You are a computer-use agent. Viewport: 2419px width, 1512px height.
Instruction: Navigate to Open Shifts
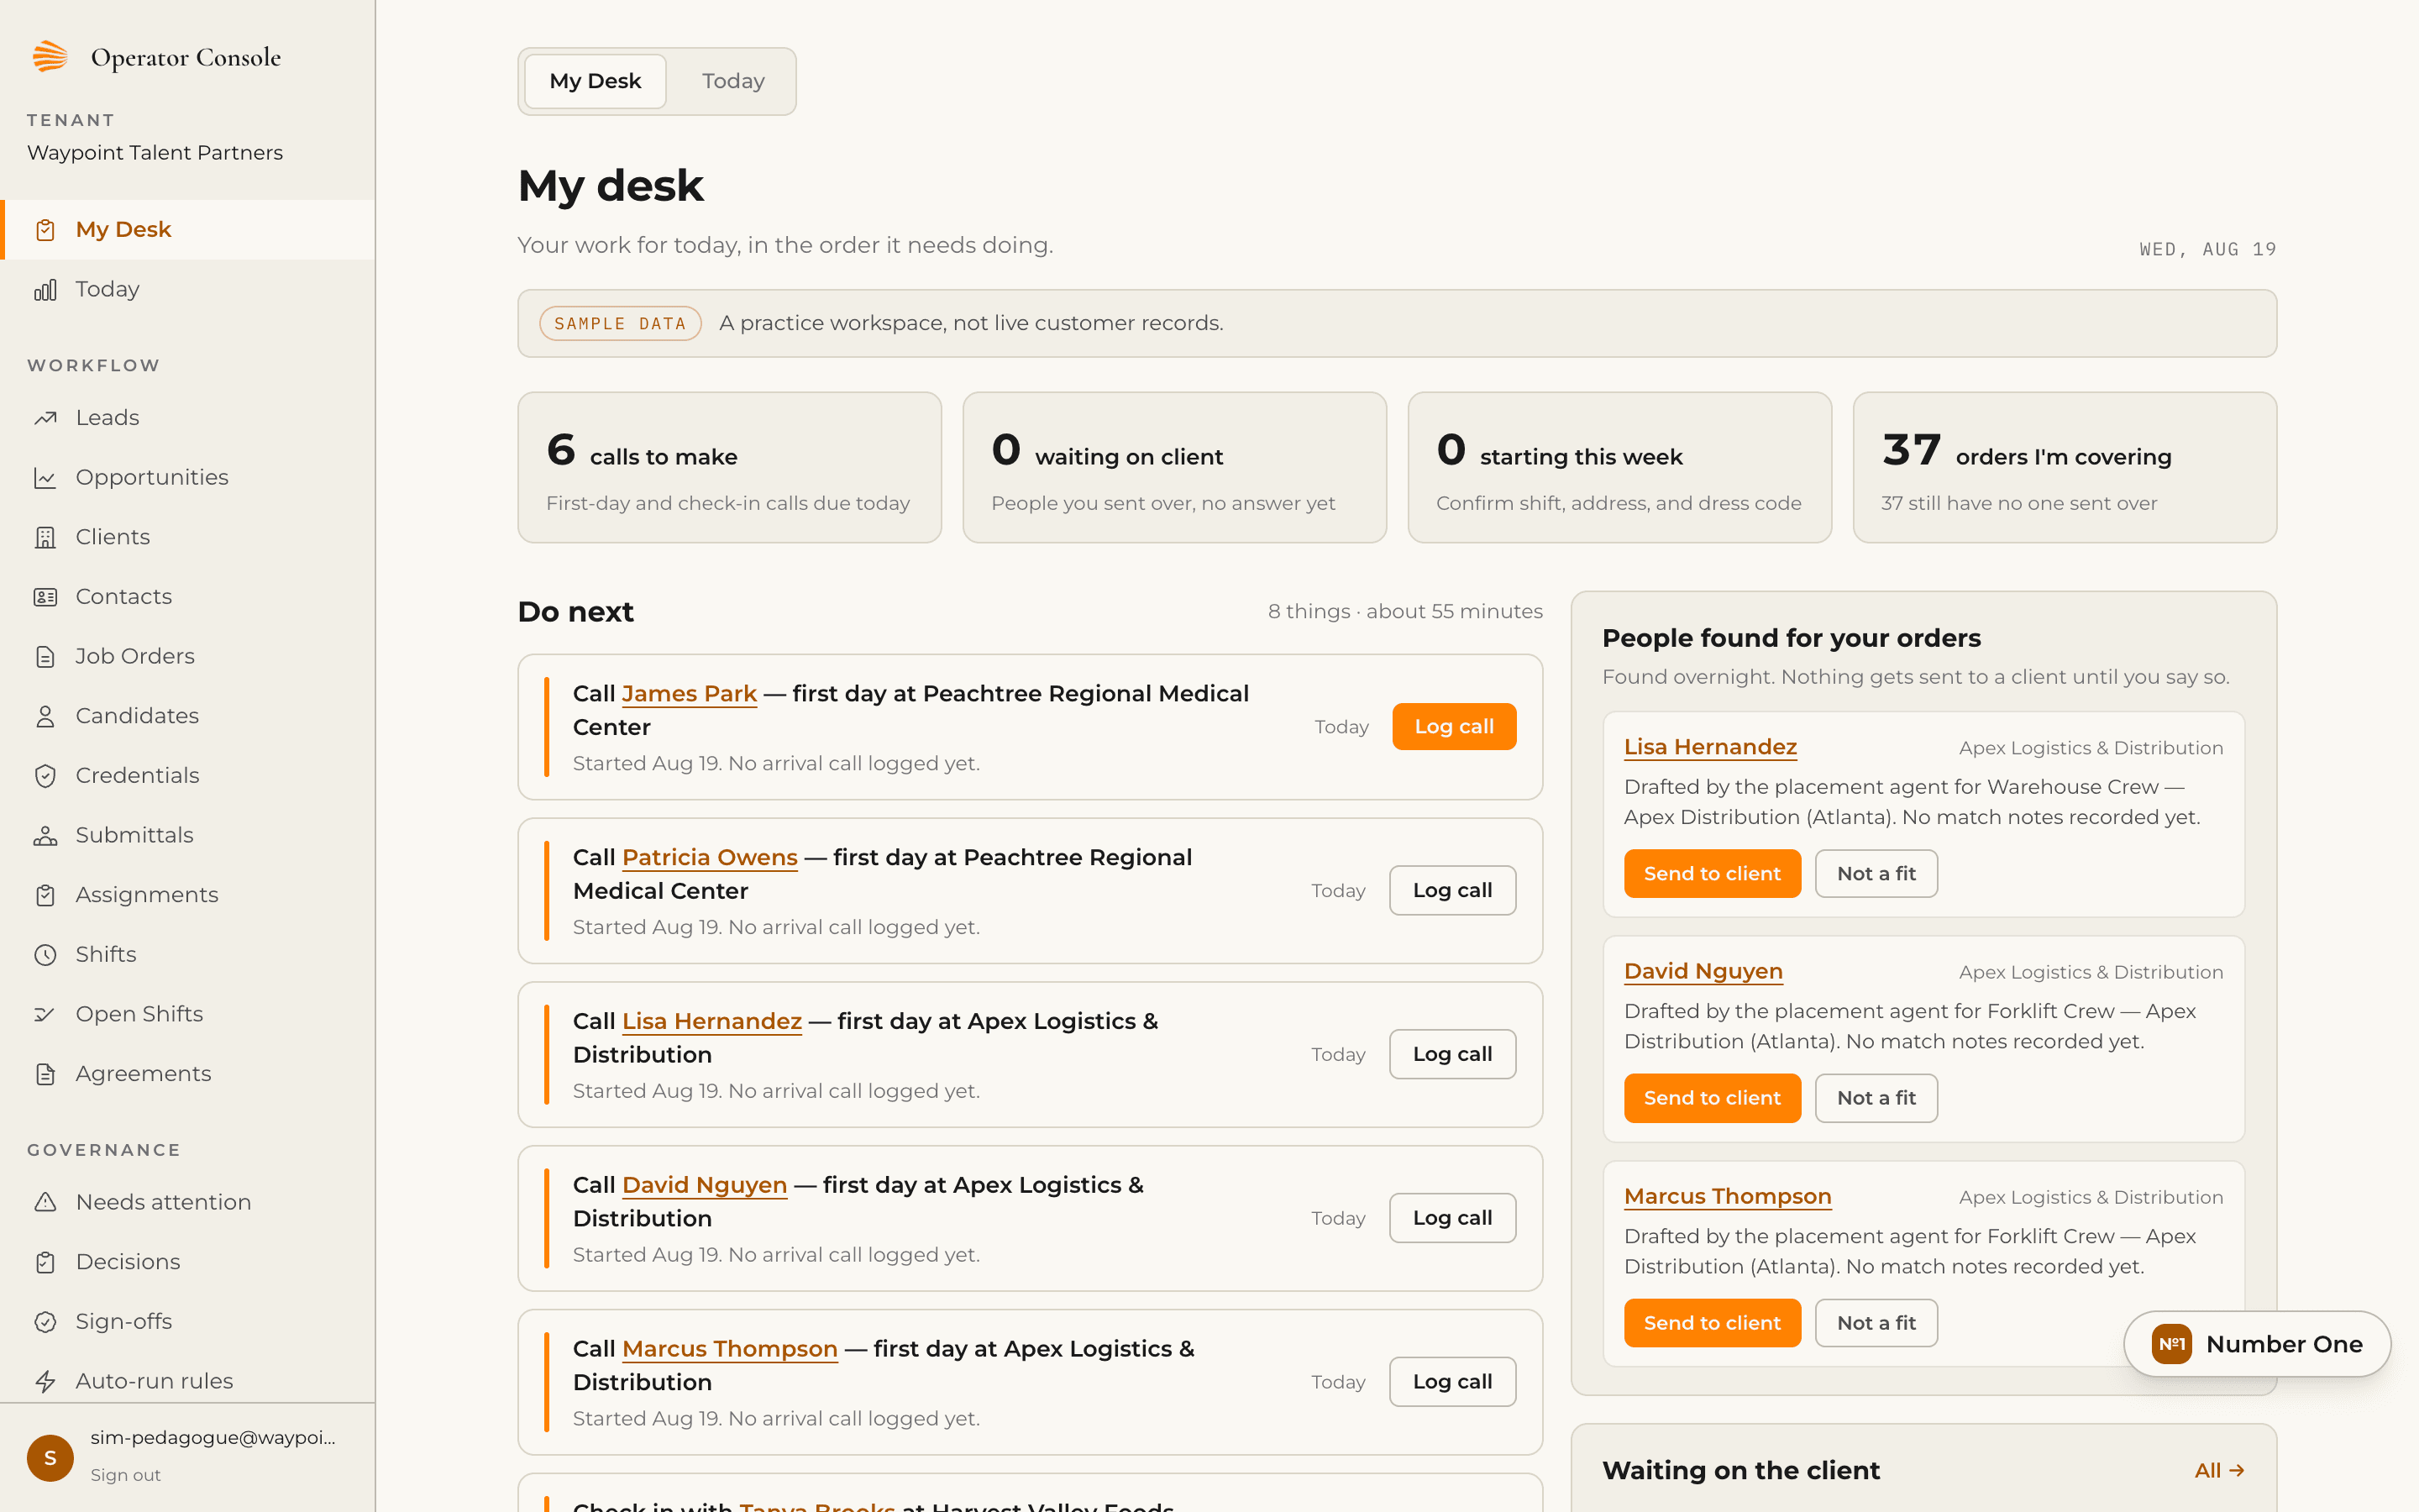188,1014
